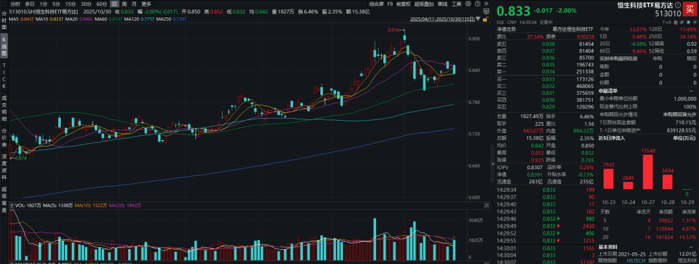Image resolution: width=699 pixels, height=264 pixels.
Task: Open the 更多 periods dropdown
Action: 146,4
